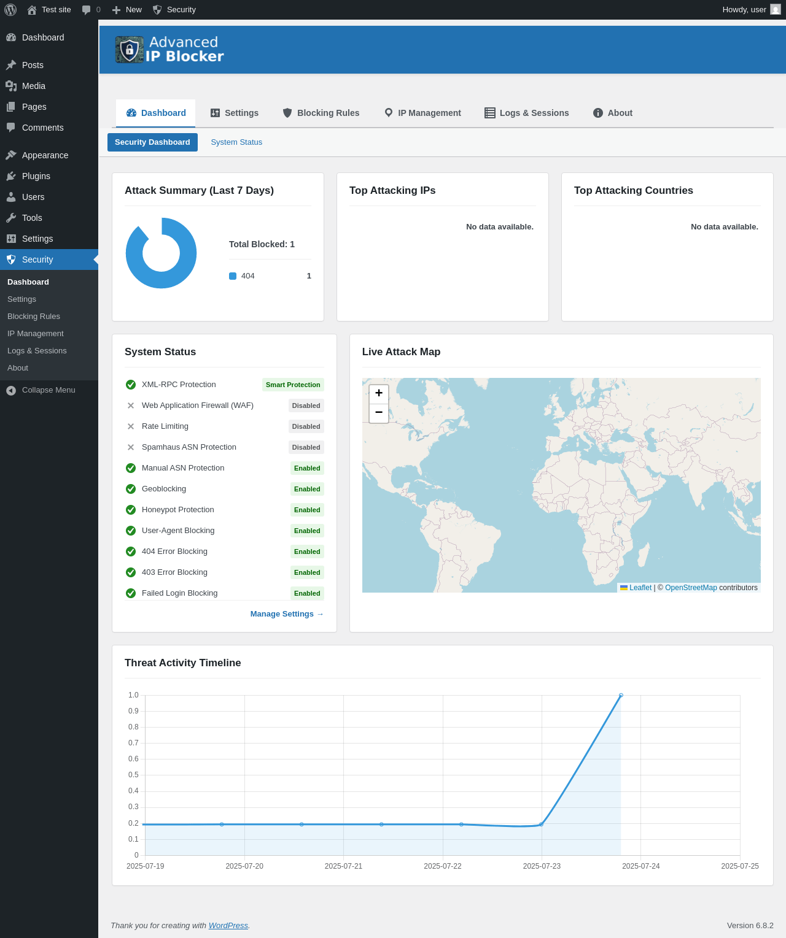This screenshot has width=786, height=938.
Task: Open IP Management in the sidebar submenu
Action: (36, 334)
